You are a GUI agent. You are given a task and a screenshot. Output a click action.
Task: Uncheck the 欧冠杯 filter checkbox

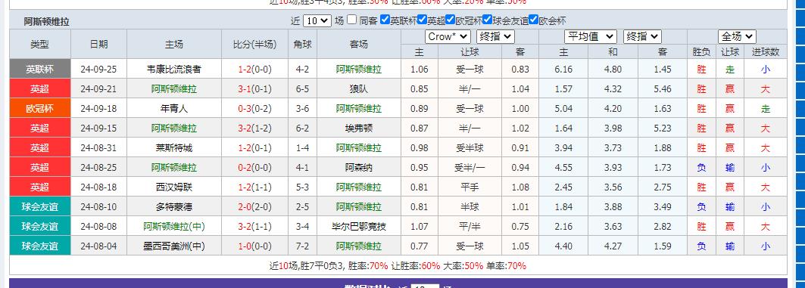450,20
